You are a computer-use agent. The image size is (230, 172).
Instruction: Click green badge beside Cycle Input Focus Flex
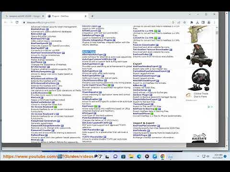pyautogui.click(x=109, y=85)
